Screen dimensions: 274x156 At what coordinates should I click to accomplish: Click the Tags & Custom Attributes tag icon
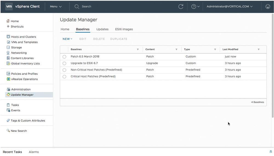tap(8, 121)
